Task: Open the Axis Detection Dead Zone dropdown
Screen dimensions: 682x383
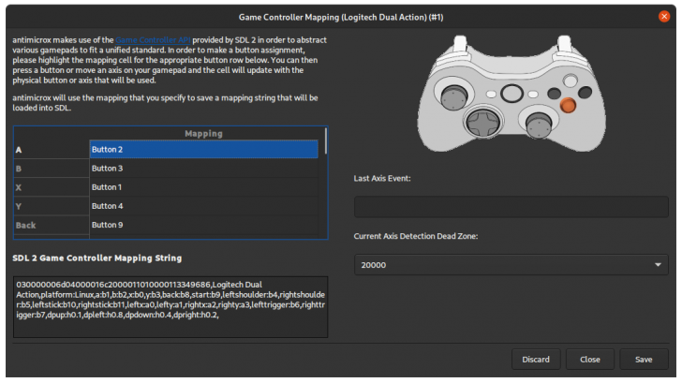Action: [x=511, y=265]
